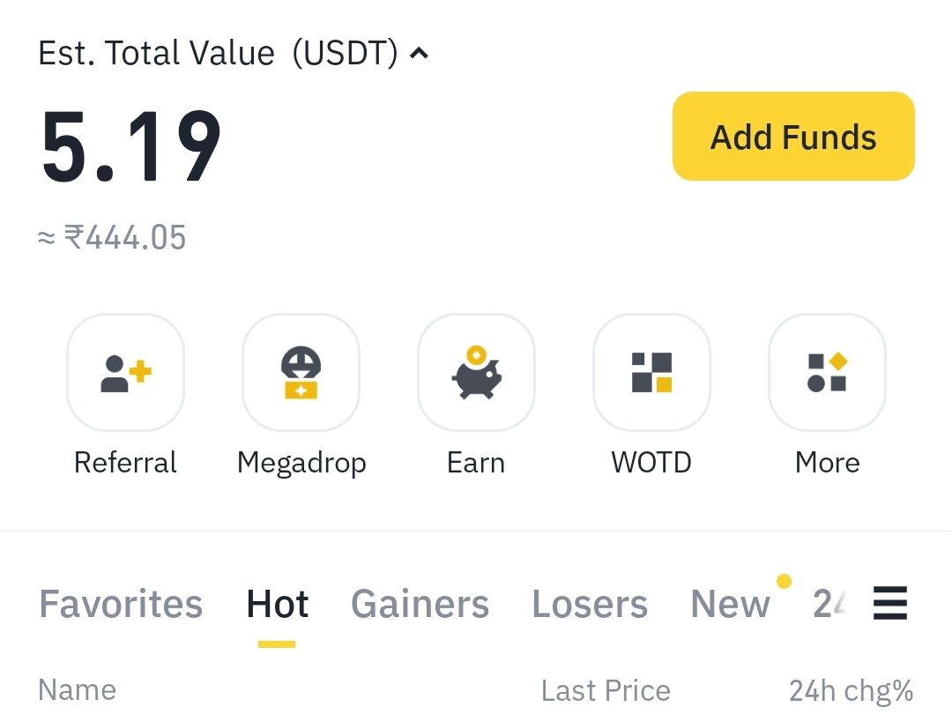The width and height of the screenshot is (952, 714).
Task: Tap the 5.19 total balance amount
Action: 131,146
